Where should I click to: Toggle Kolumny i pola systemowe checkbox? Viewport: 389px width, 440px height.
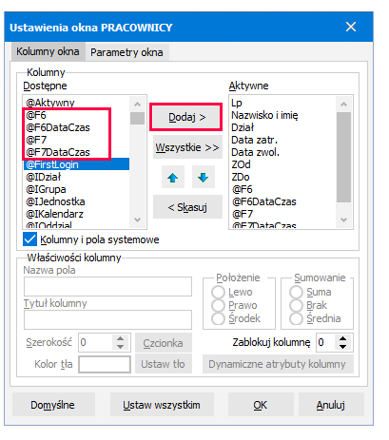tap(29, 239)
